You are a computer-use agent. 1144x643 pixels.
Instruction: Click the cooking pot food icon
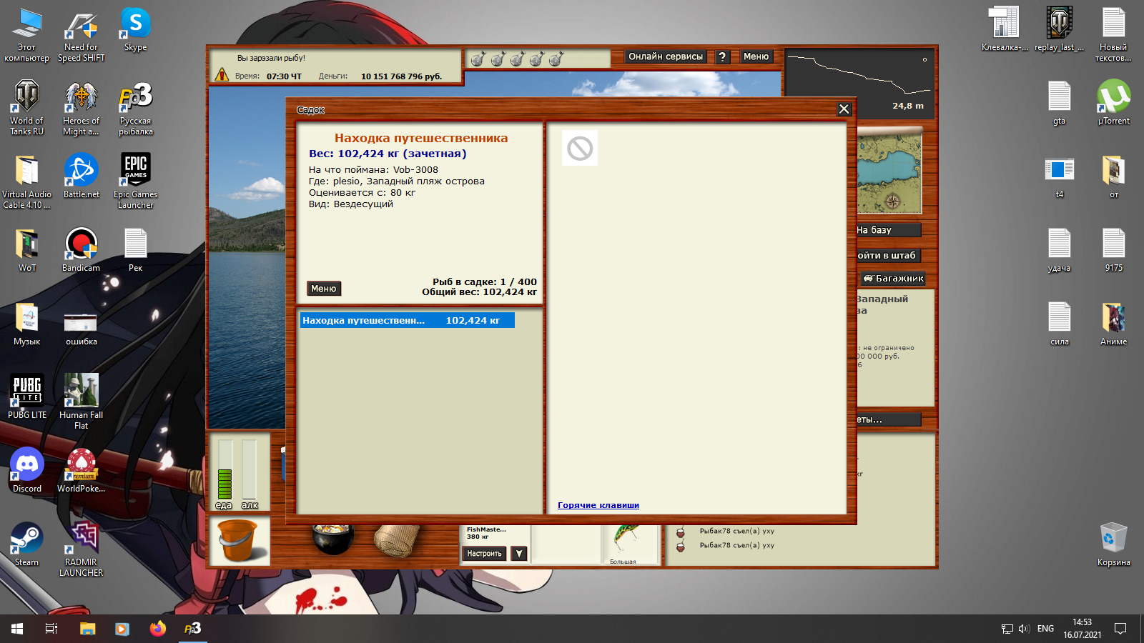(333, 539)
